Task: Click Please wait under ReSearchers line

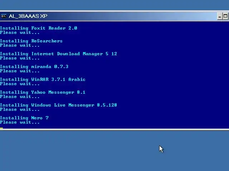Action: 20,45
